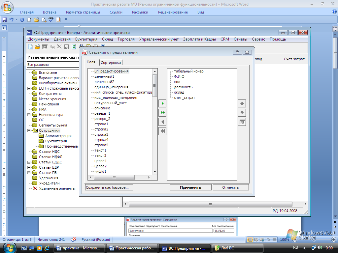Select url_редактирования in available fields
This screenshot has height=253, width=338.
click(x=112, y=71)
